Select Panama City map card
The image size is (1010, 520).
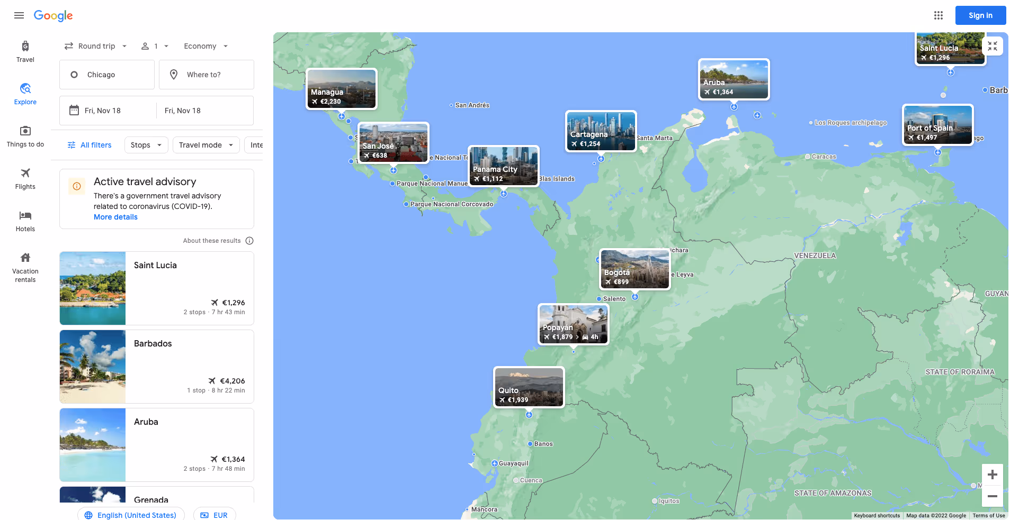504,166
